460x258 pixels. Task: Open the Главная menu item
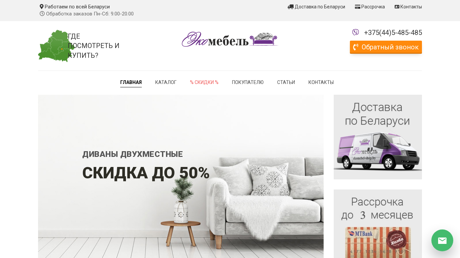pos(131,82)
